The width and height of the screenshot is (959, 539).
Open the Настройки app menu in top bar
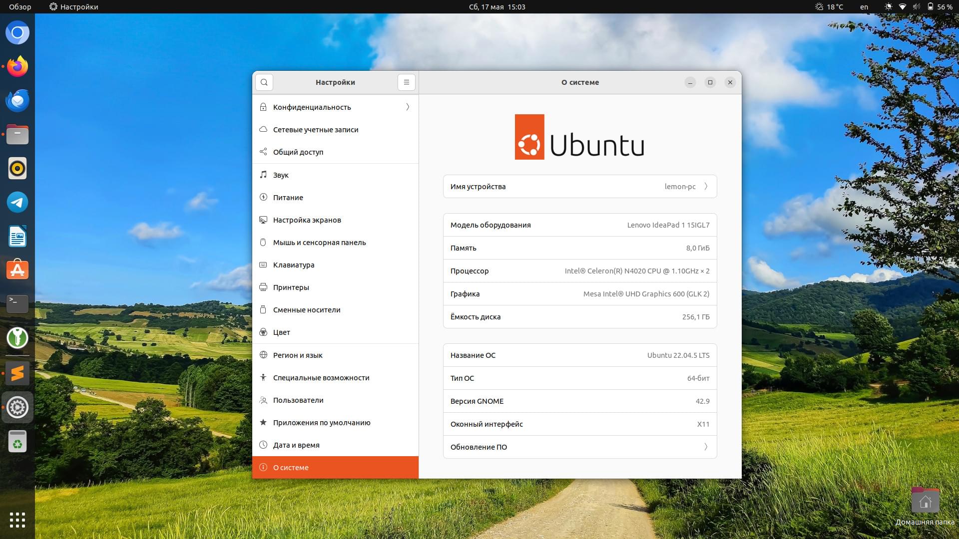click(74, 7)
